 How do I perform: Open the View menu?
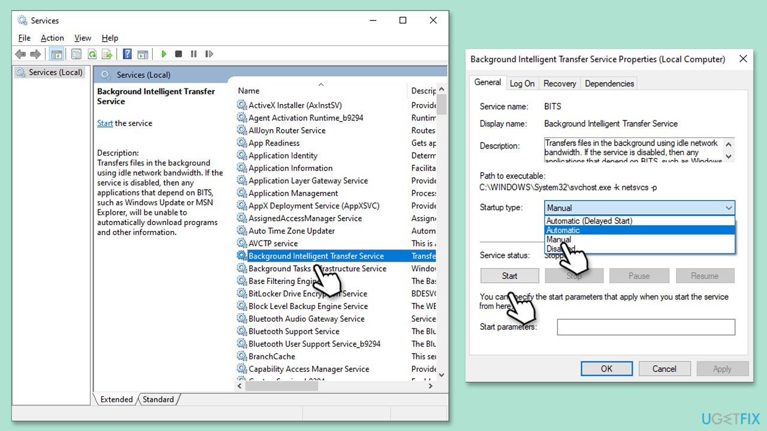pyautogui.click(x=83, y=38)
